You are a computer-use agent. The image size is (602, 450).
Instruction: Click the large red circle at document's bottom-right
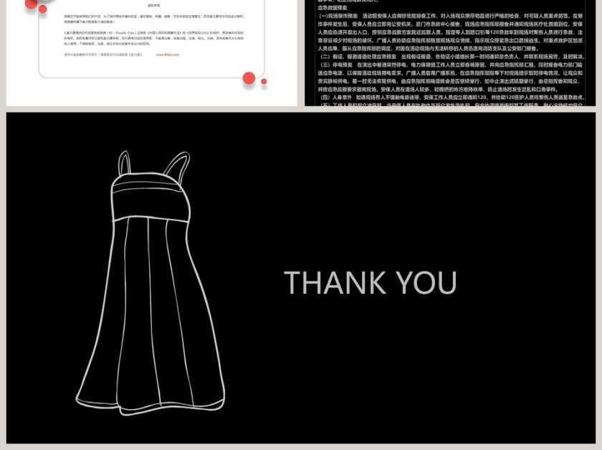249,78
